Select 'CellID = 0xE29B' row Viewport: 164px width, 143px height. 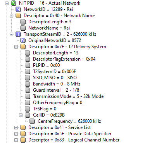pos(49,115)
